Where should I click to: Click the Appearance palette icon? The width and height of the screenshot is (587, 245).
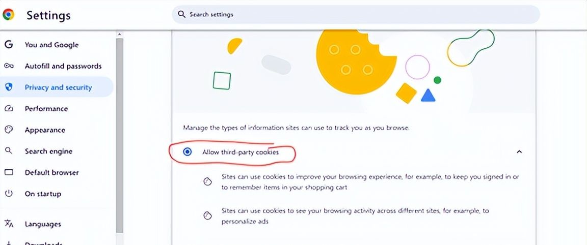[9, 130]
